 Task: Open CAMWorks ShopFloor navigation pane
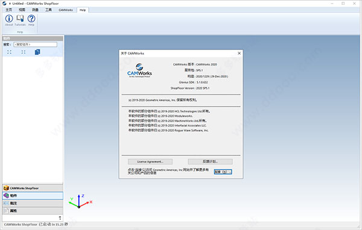pyautogui.click(x=33, y=188)
